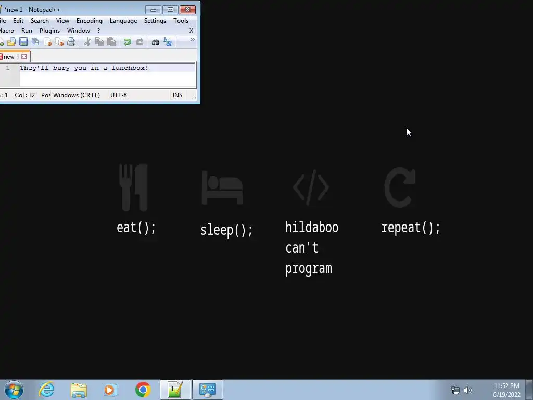Click the Close document toolbar icon

(47, 42)
